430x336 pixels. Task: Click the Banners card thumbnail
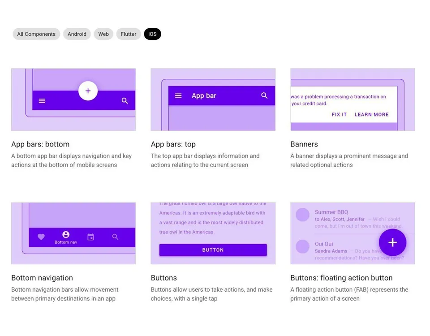[353, 99]
